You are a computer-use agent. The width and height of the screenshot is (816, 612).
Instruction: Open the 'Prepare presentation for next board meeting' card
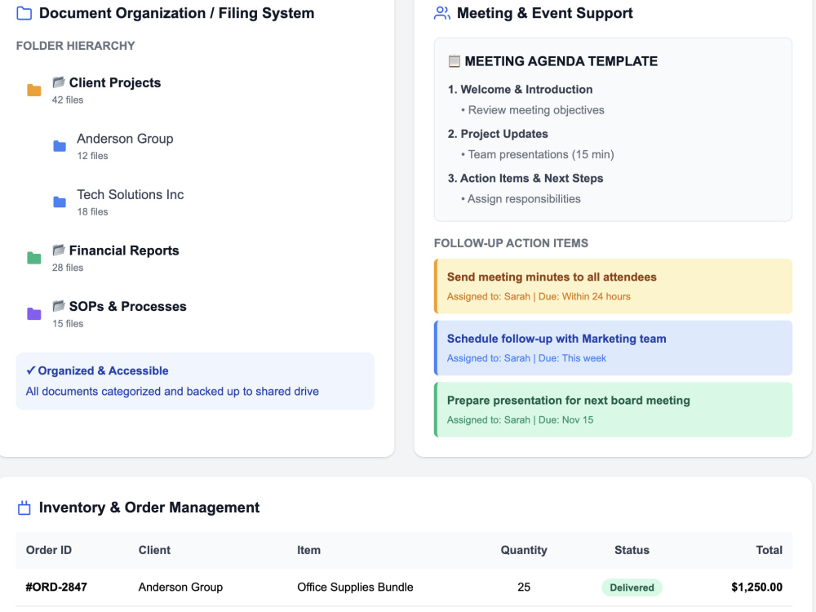click(613, 410)
